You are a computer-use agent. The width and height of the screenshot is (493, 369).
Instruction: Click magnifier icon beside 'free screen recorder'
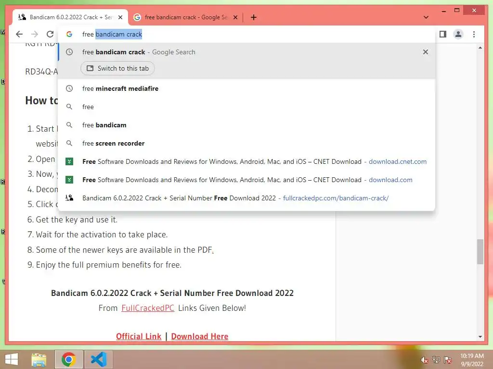tap(69, 143)
